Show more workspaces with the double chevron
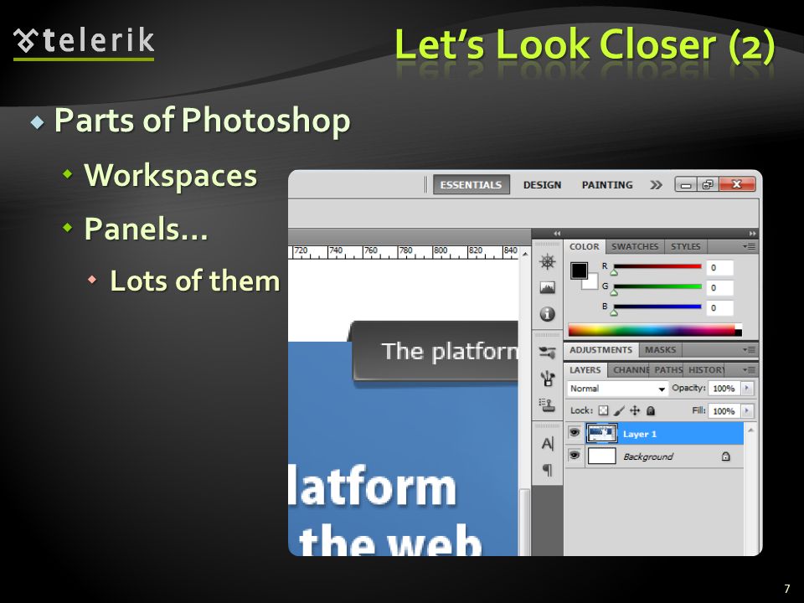Screen dimensions: 804x603 [x=656, y=185]
